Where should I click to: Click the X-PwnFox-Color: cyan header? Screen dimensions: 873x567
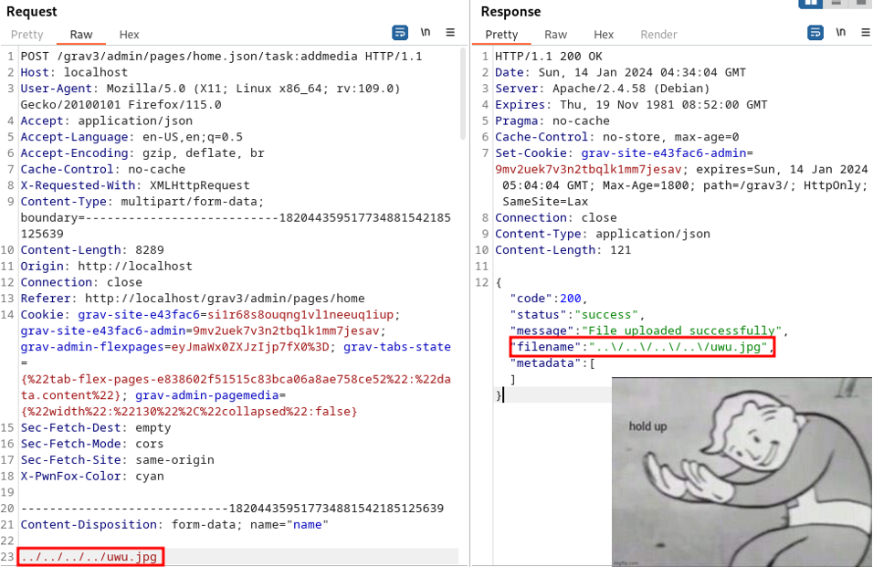tap(92, 476)
